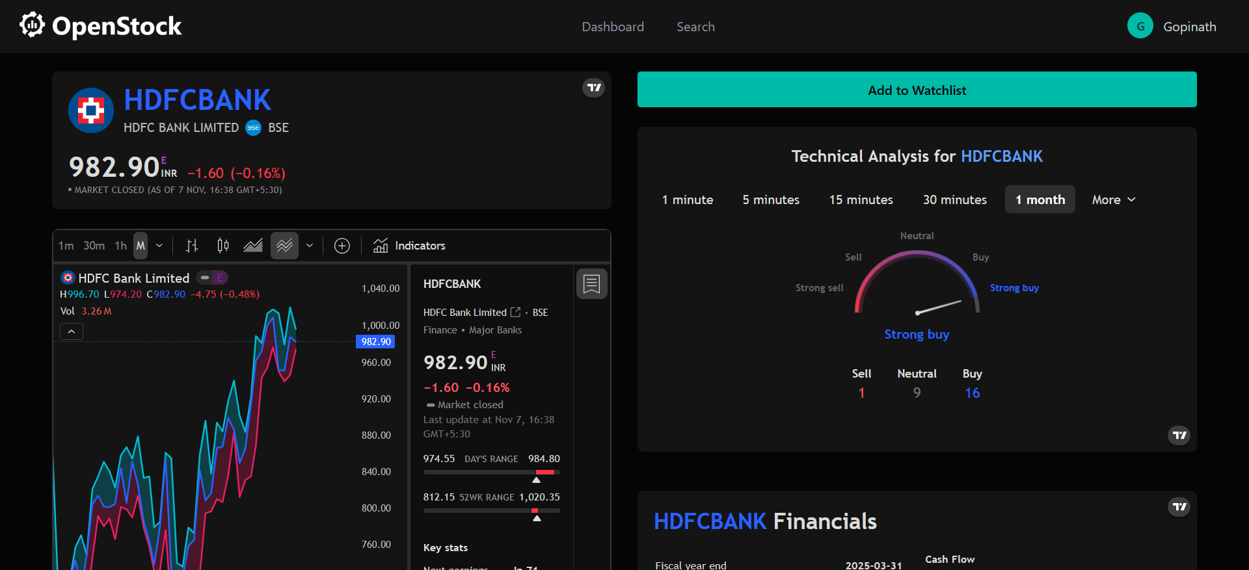Select the 1 month analysis tab
The image size is (1249, 570).
[x=1040, y=200]
